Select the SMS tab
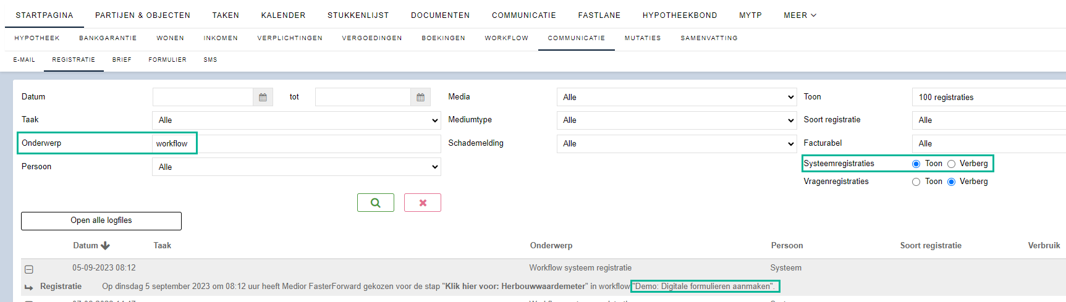Image resolution: width=1066 pixels, height=302 pixels. point(210,60)
